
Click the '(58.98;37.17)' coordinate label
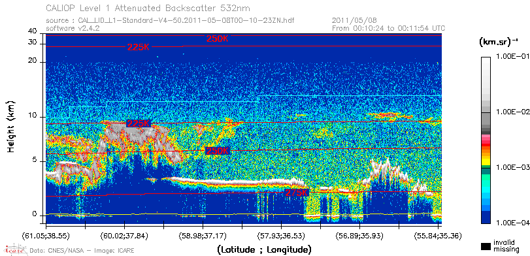tap(203, 235)
